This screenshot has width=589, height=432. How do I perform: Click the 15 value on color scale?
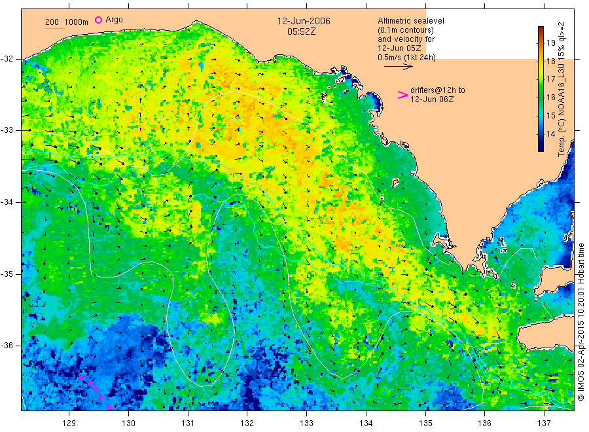point(550,115)
